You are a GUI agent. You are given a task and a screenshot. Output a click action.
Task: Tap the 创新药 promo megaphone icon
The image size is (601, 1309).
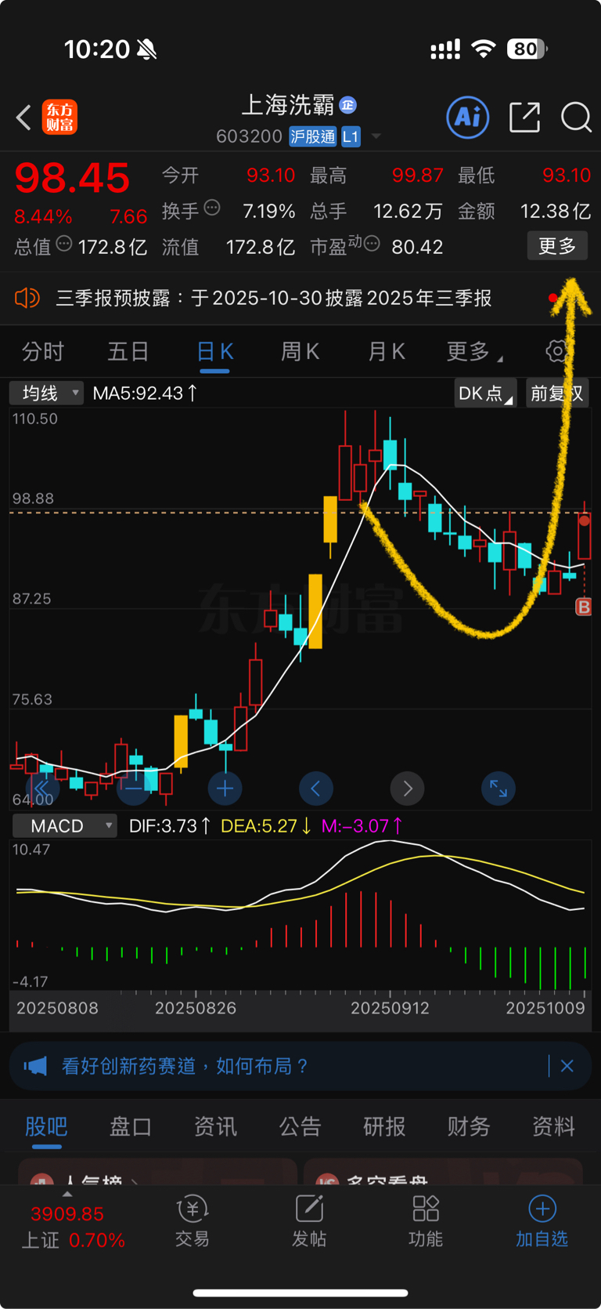coord(36,1066)
